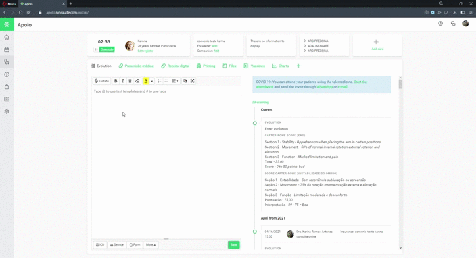Open the highlight color dropdown arrow
The image size is (476, 258).
(151, 81)
